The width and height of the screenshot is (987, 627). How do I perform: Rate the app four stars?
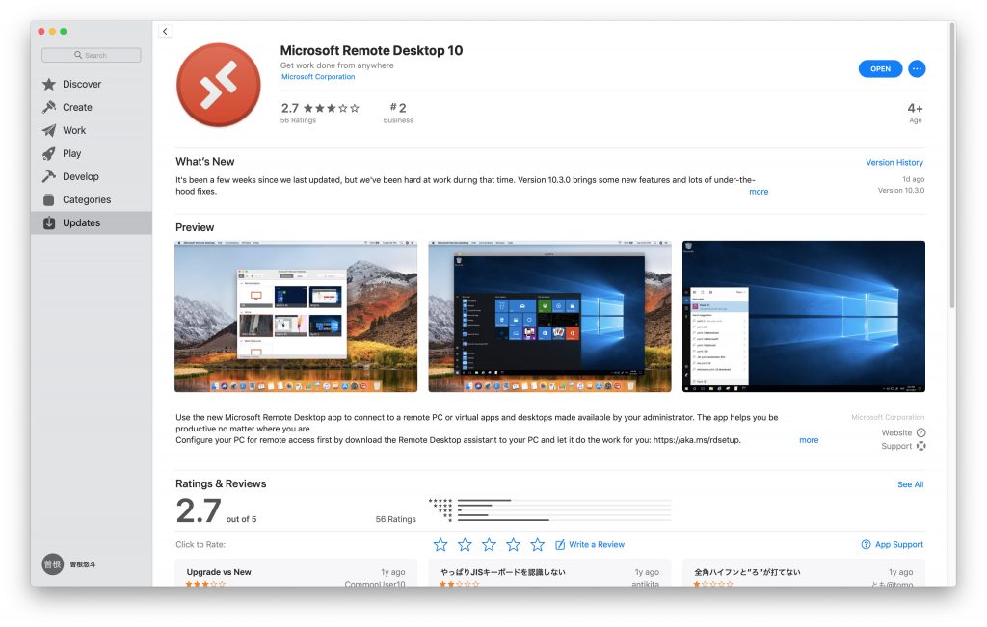513,544
